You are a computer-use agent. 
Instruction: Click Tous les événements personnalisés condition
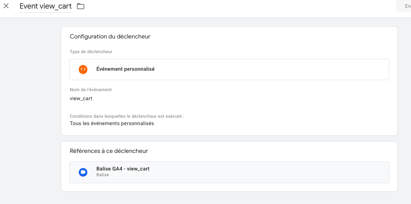112,123
